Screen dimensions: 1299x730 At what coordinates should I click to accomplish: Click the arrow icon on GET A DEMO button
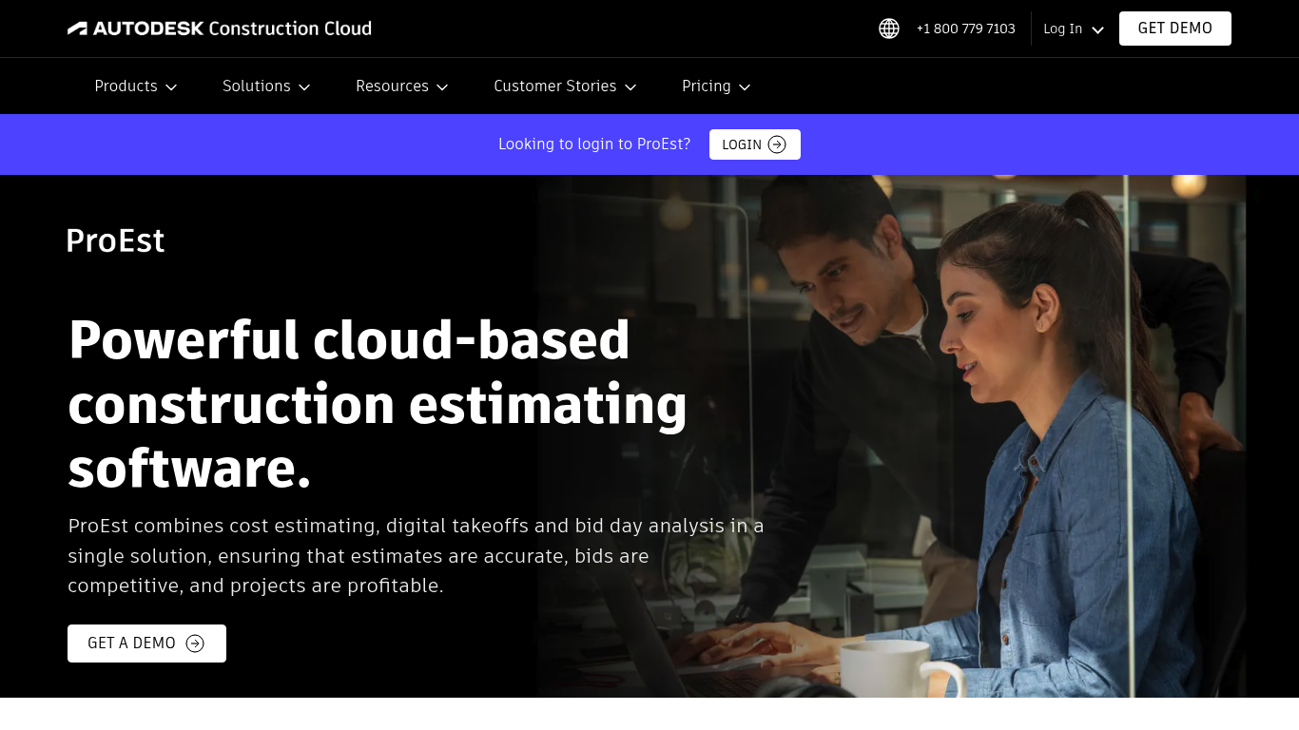coord(195,644)
